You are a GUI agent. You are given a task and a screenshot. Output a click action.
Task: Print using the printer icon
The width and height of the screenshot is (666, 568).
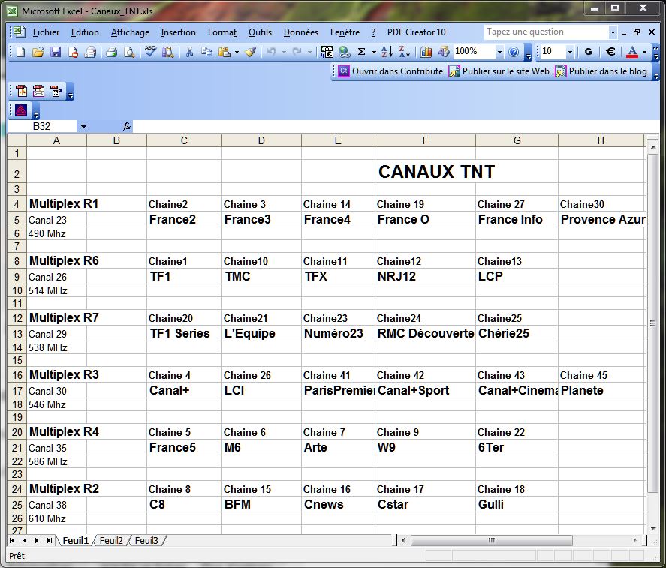click(112, 52)
